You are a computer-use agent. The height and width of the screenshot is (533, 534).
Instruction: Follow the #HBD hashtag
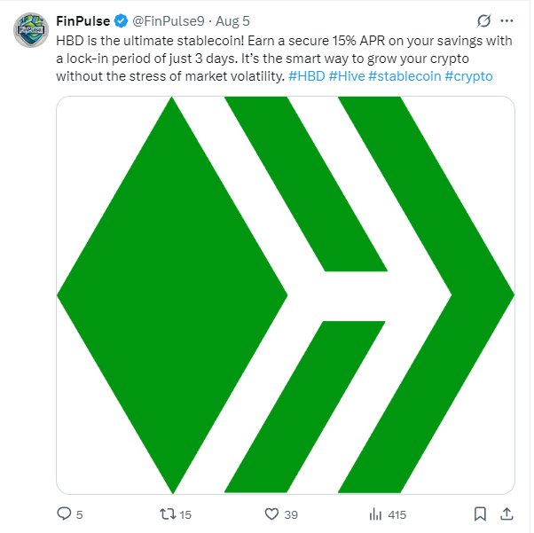coord(309,76)
